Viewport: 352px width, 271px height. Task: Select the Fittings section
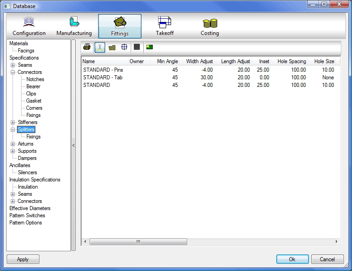point(120,26)
